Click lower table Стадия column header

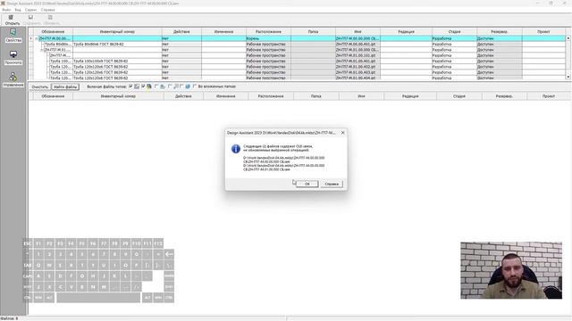click(x=458, y=96)
